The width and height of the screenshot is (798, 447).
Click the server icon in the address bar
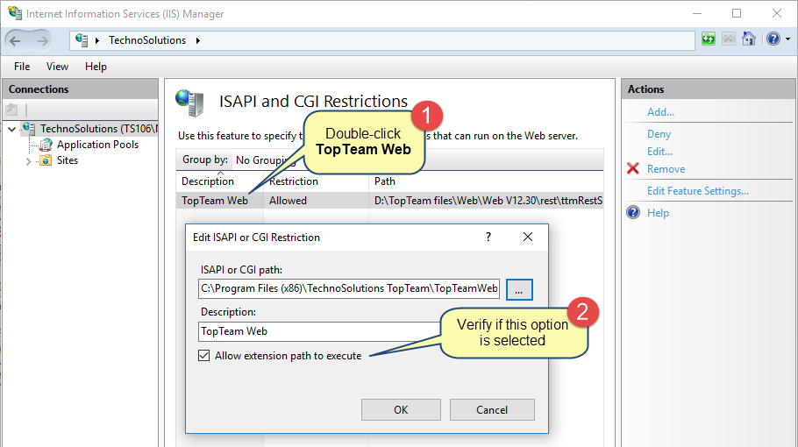(82, 40)
